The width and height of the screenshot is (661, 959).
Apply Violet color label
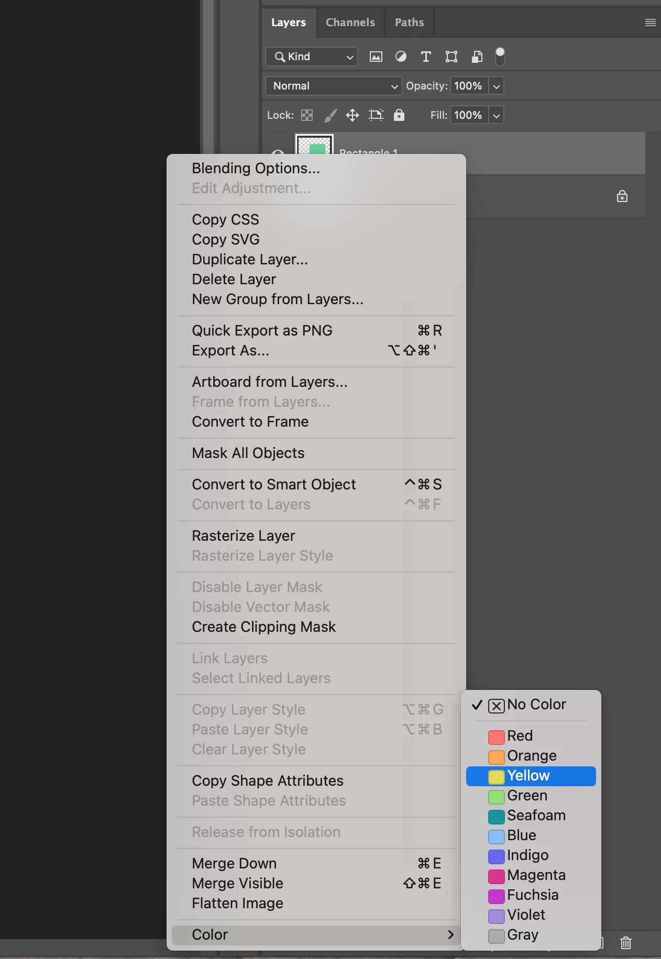(x=531, y=915)
